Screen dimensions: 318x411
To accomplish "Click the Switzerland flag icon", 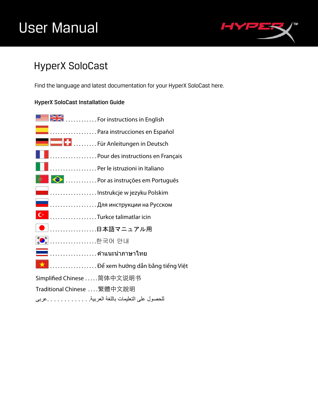I will 68,142.
